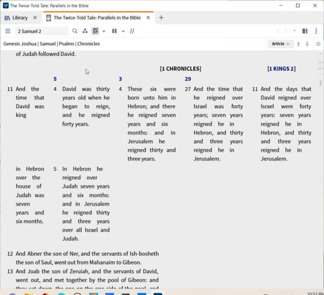Click verse 5 'In Hebron he reigned'
Viewport: 324px width, 295px height.
click(x=86, y=204)
